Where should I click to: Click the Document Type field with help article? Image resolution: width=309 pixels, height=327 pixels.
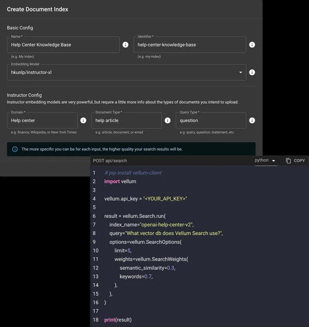coord(126,120)
